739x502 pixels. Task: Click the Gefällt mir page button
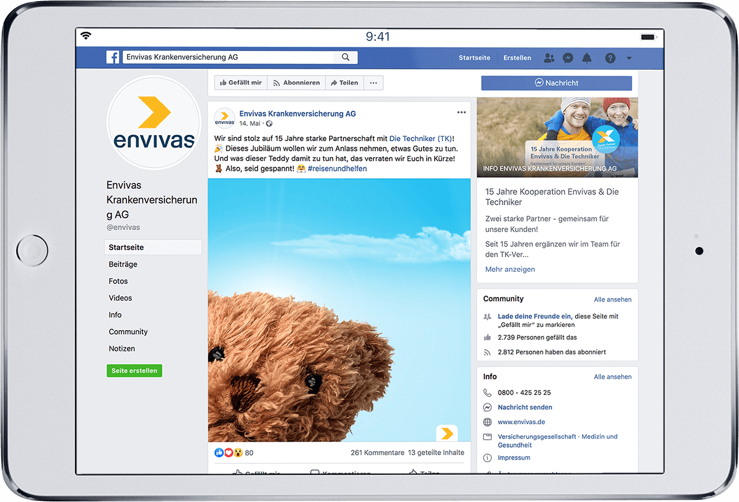click(x=241, y=83)
